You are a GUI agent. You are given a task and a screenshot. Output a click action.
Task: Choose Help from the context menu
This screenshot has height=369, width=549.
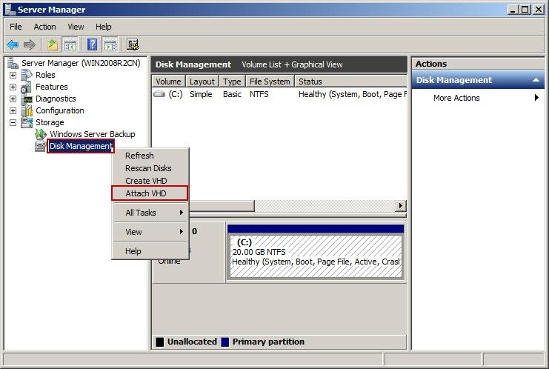pyautogui.click(x=150, y=251)
